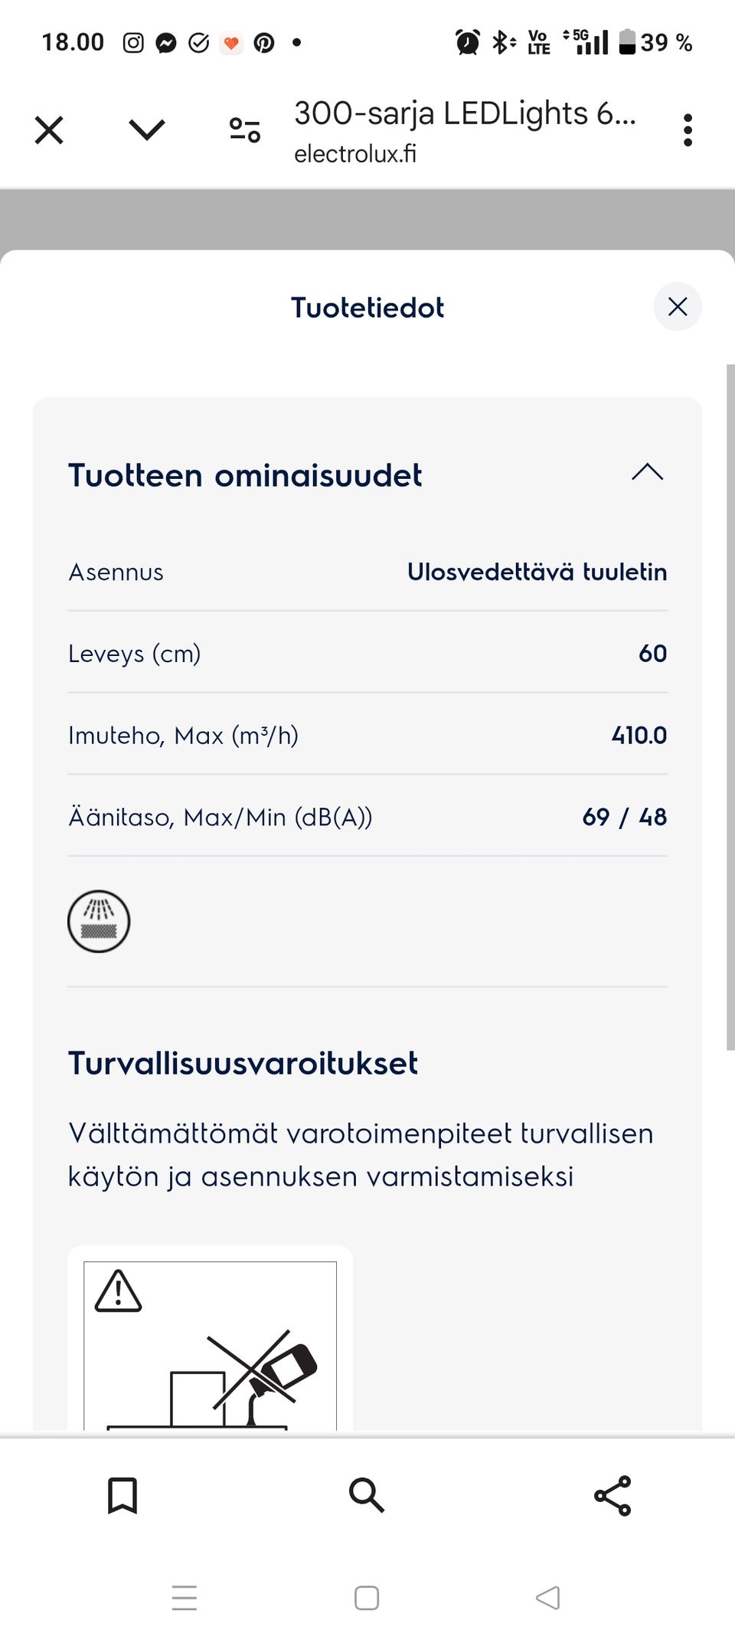Screen dimensions: 735x1643
Task: Tap the Tuotteen ominaisuudet heading
Action: tap(245, 475)
